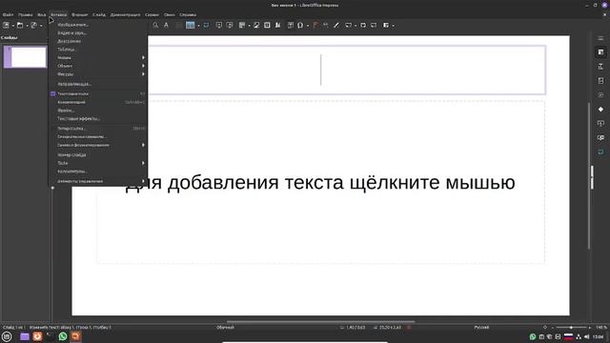
Task: Click the Insert Table toolbar icon
Action: (x=242, y=26)
